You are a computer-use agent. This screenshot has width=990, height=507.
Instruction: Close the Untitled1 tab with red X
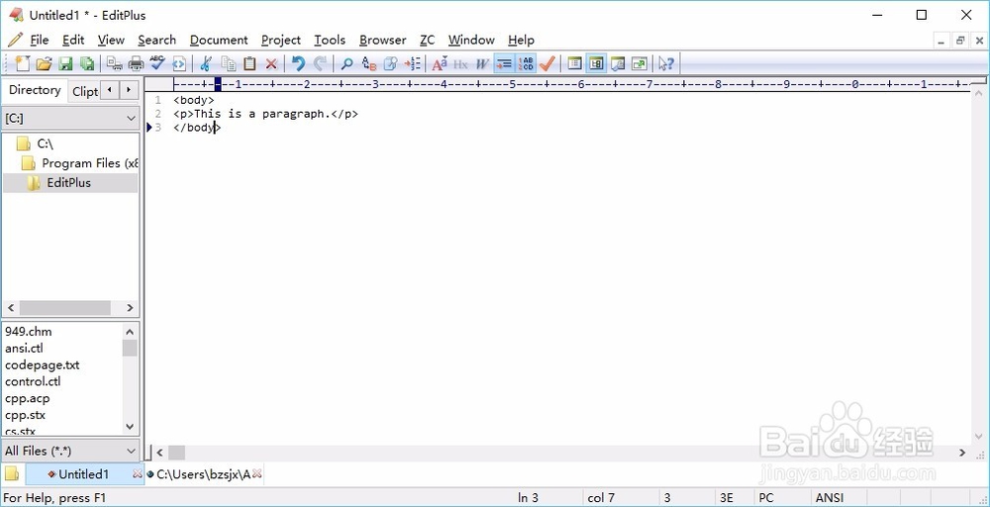pyautogui.click(x=137, y=473)
